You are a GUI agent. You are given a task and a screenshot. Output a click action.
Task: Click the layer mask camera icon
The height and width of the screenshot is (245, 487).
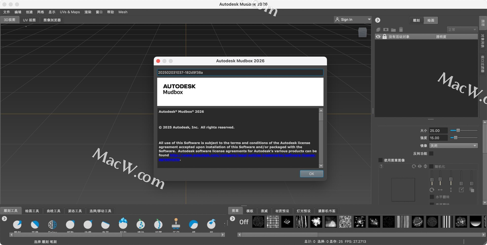386,30
